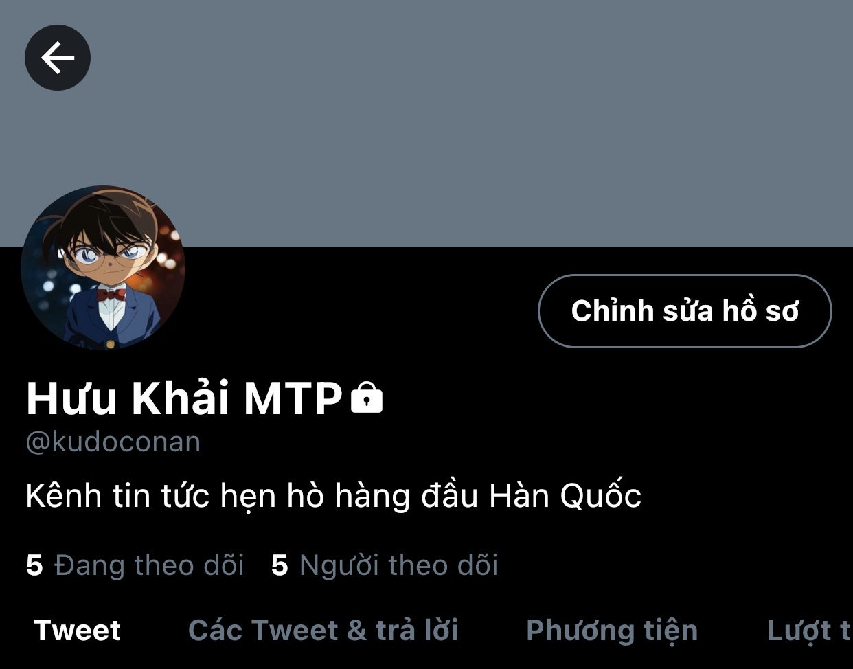
Task: Switch to Các Tweet & trả lời tab
Action: [323, 631]
